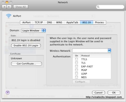Open help with the purple question mark
The height and width of the screenshot is (102, 126).
click(8, 93)
